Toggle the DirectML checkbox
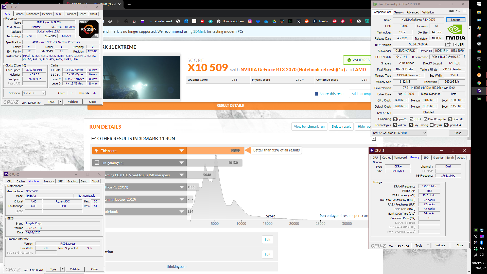 [x=450, y=119]
